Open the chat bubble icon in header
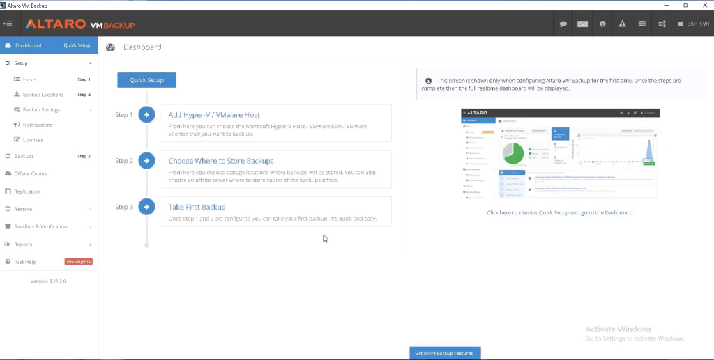This screenshot has width=714, height=360. (563, 24)
